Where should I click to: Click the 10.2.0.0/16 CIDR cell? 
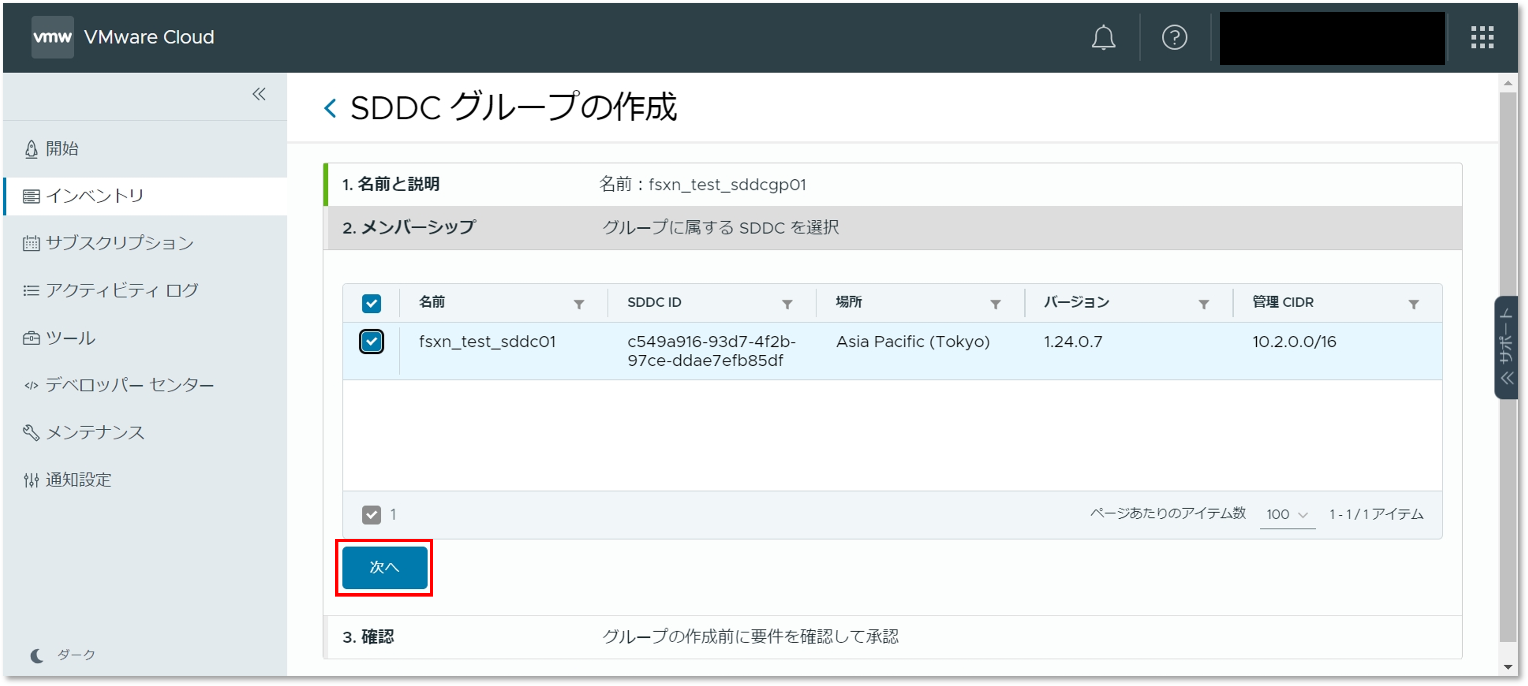tap(1294, 342)
